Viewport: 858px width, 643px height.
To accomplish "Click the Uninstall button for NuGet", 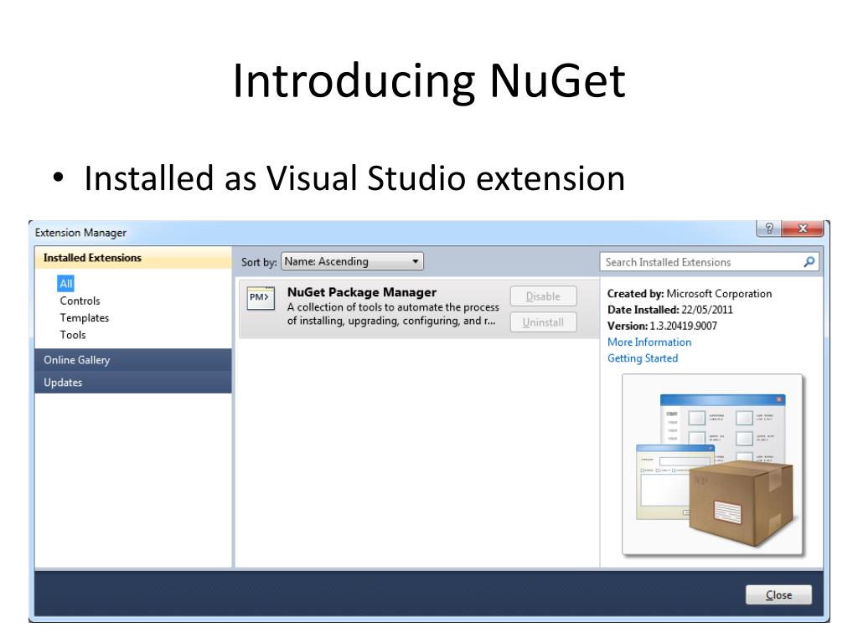I will pyautogui.click(x=543, y=322).
